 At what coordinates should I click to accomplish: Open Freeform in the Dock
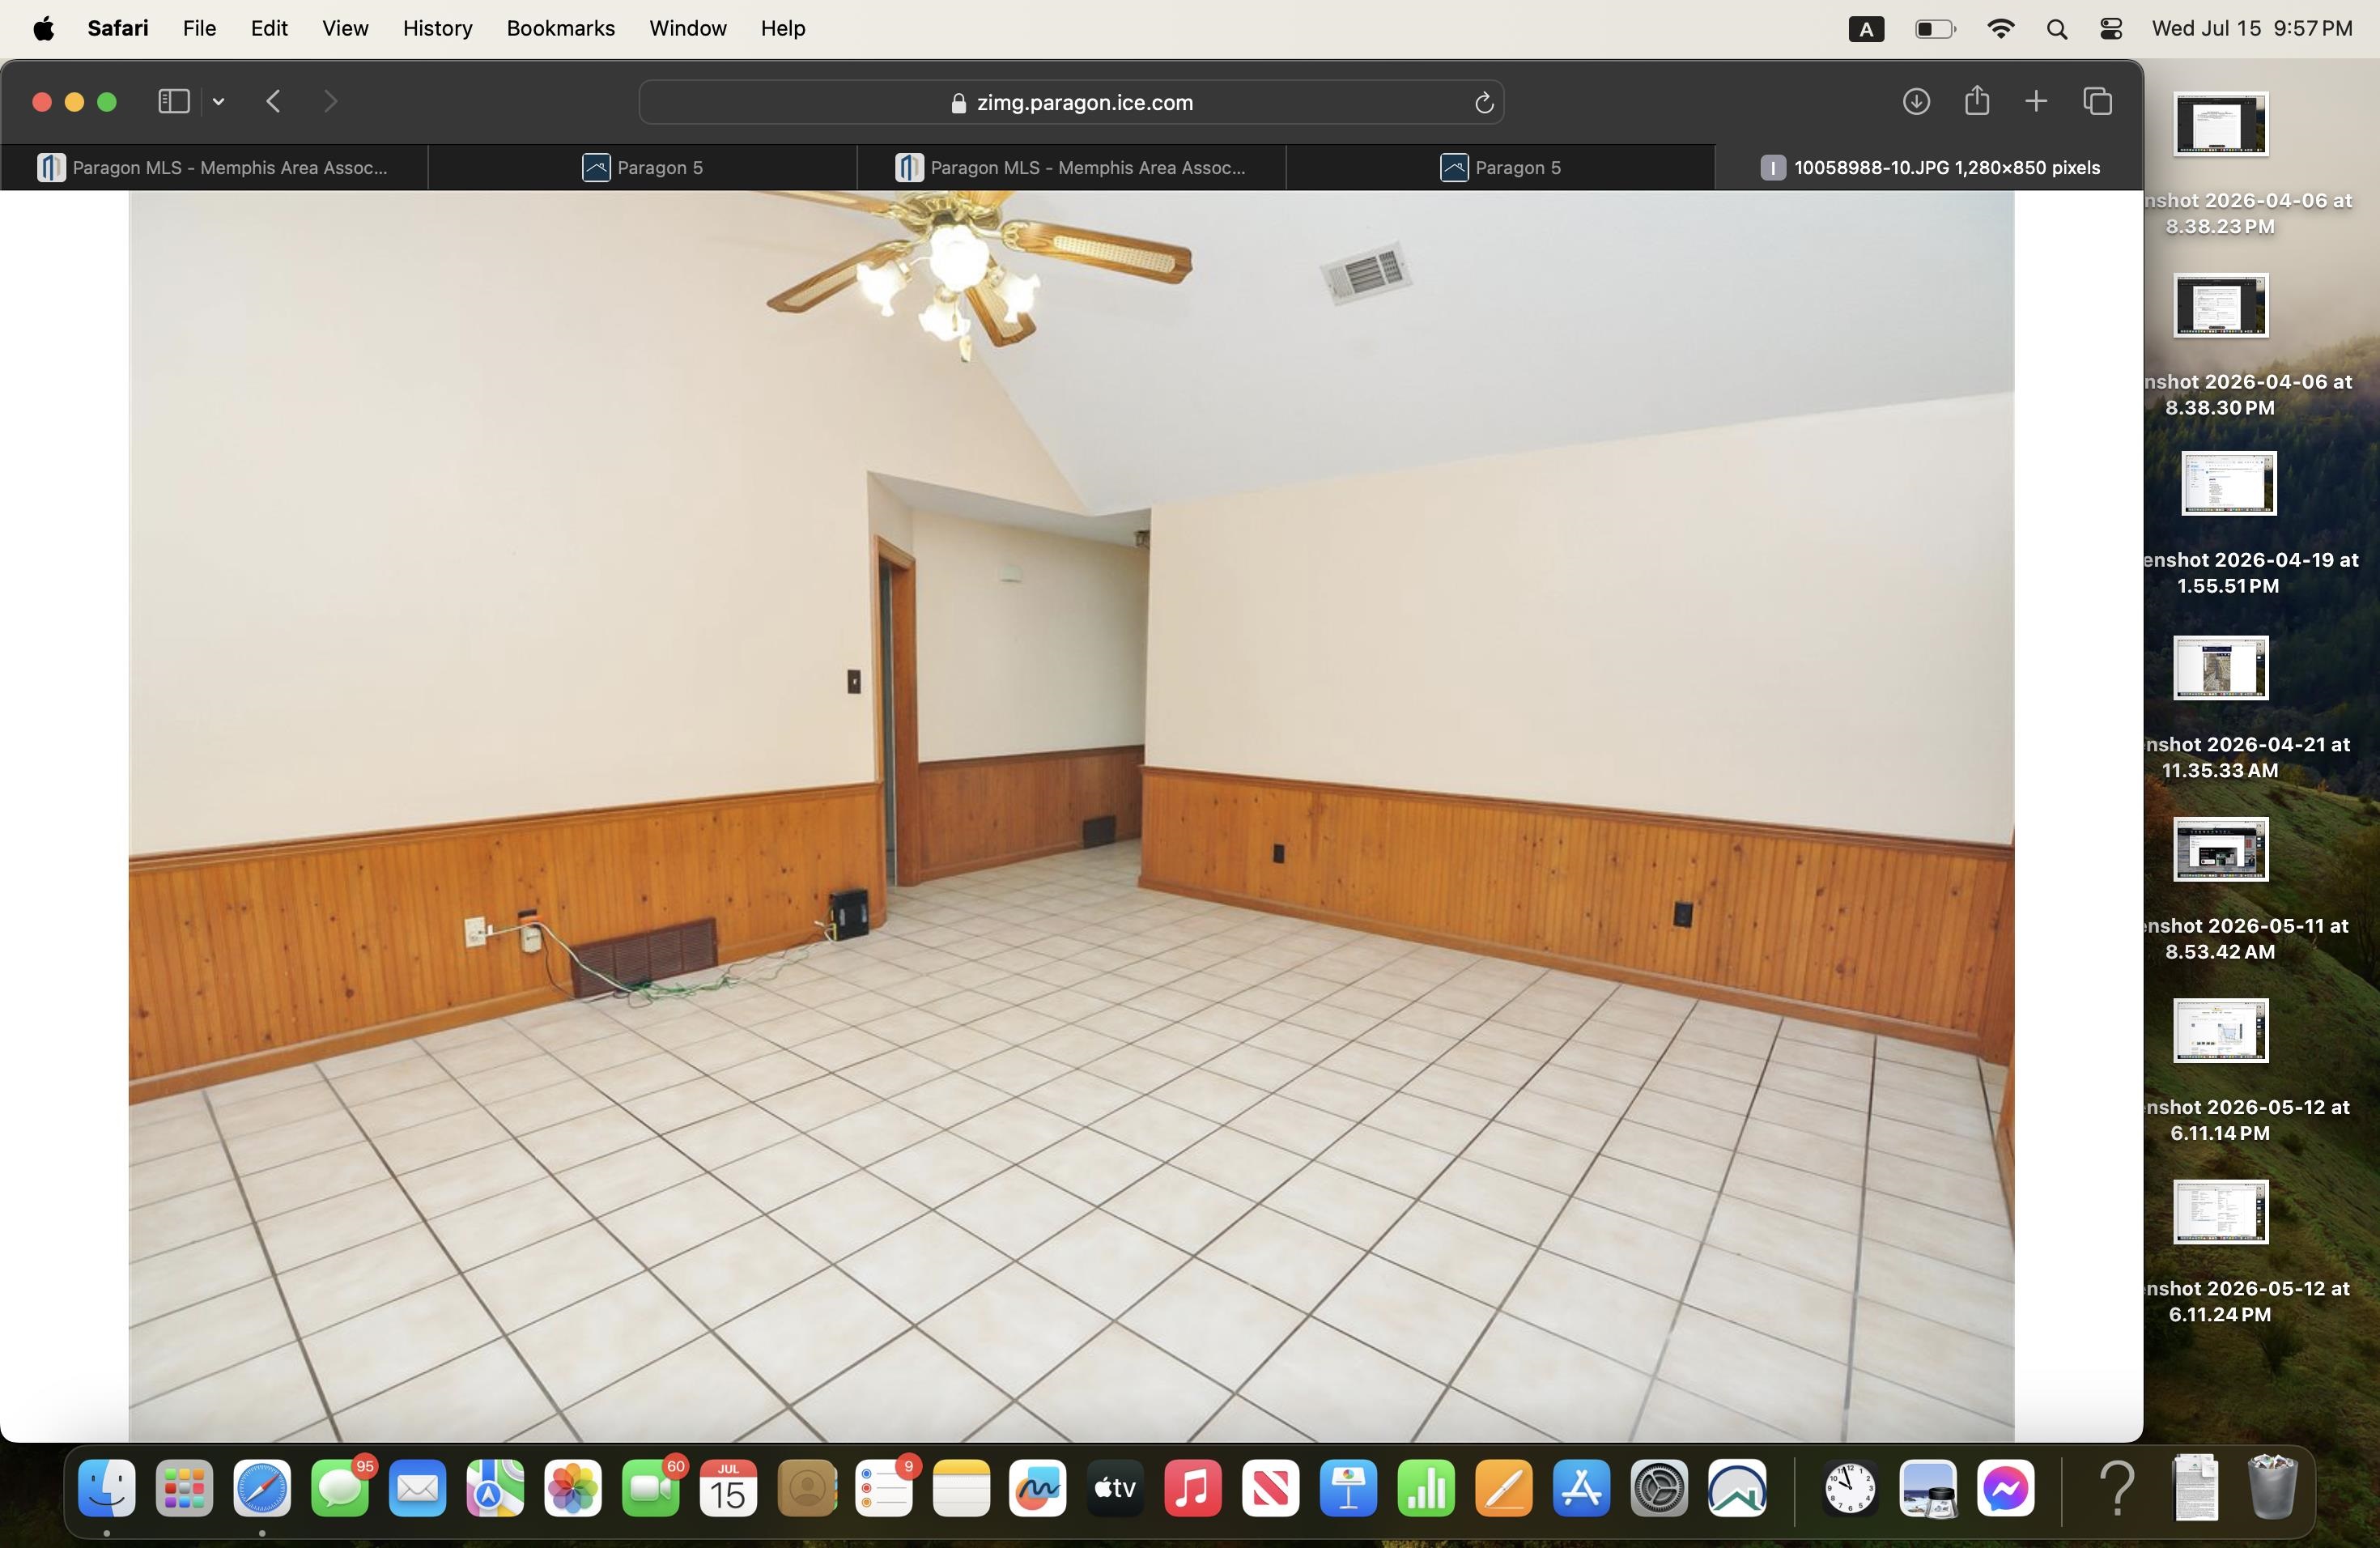(x=1038, y=1489)
